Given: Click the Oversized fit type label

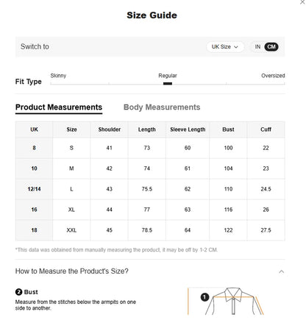Looking at the screenshot, I should click(273, 76).
